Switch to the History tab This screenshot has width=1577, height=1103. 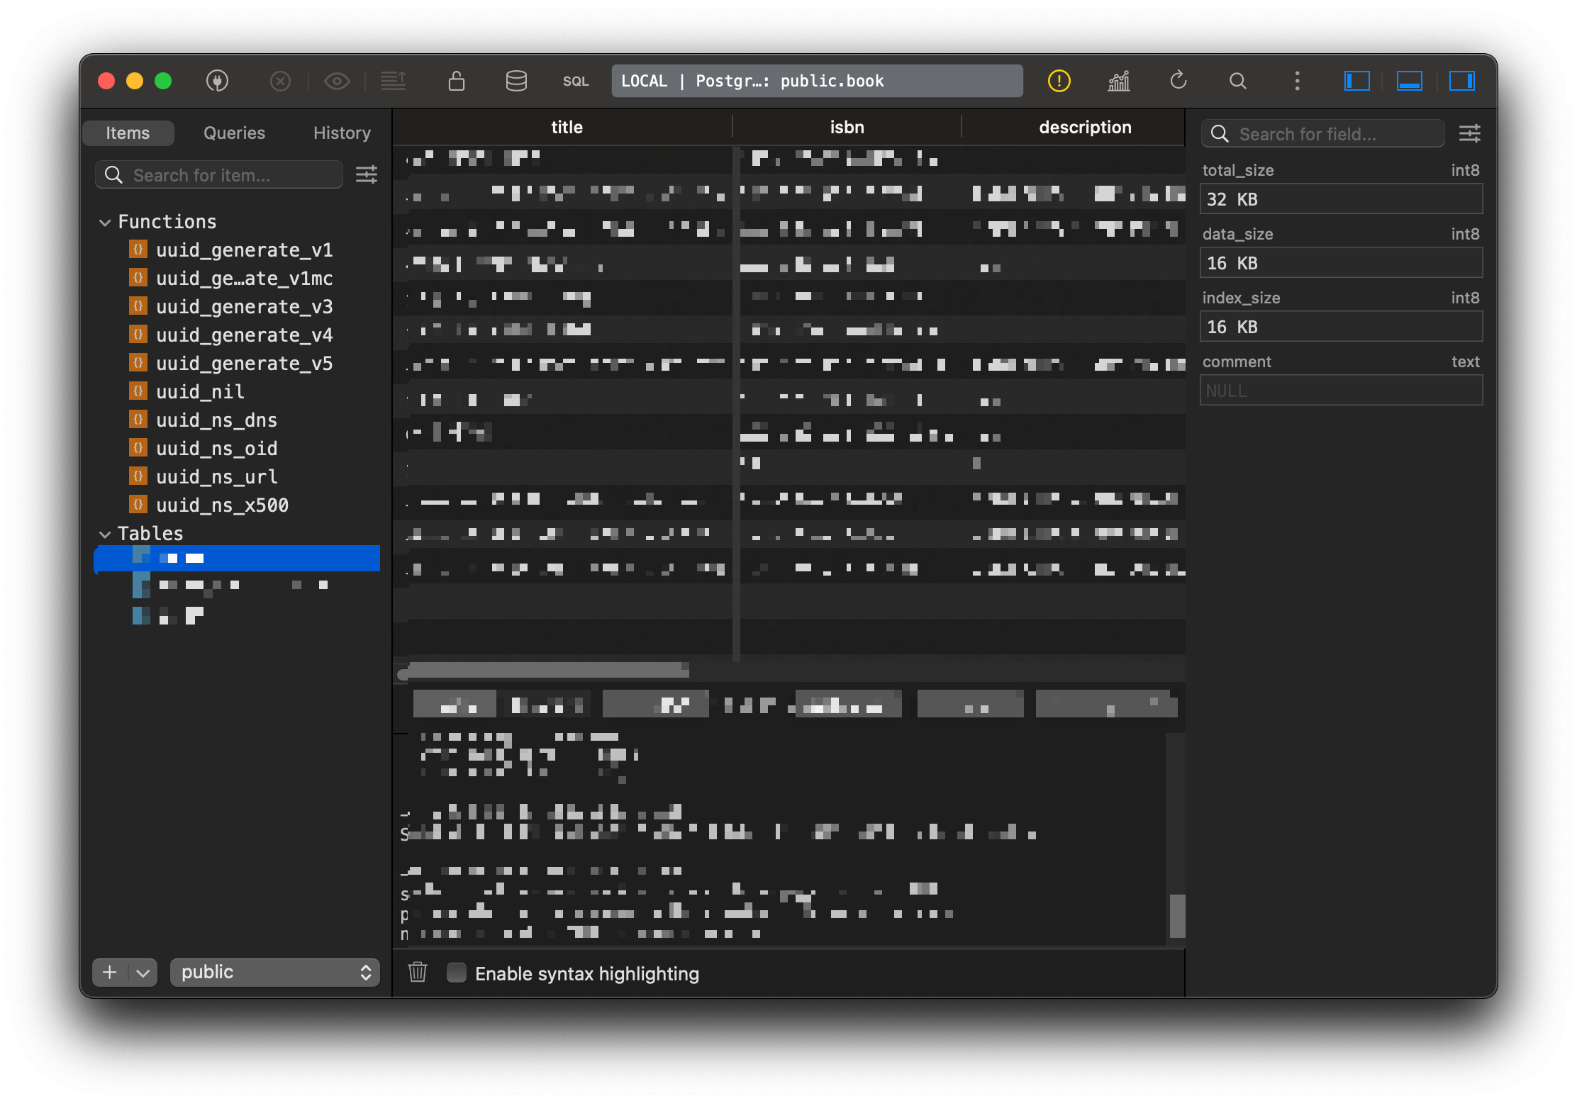click(342, 133)
